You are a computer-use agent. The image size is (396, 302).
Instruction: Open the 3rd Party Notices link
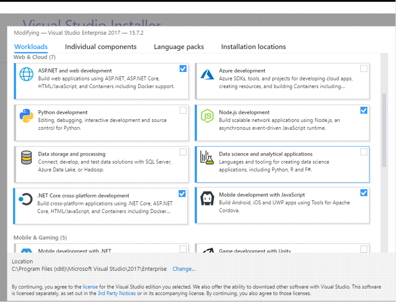(116, 293)
